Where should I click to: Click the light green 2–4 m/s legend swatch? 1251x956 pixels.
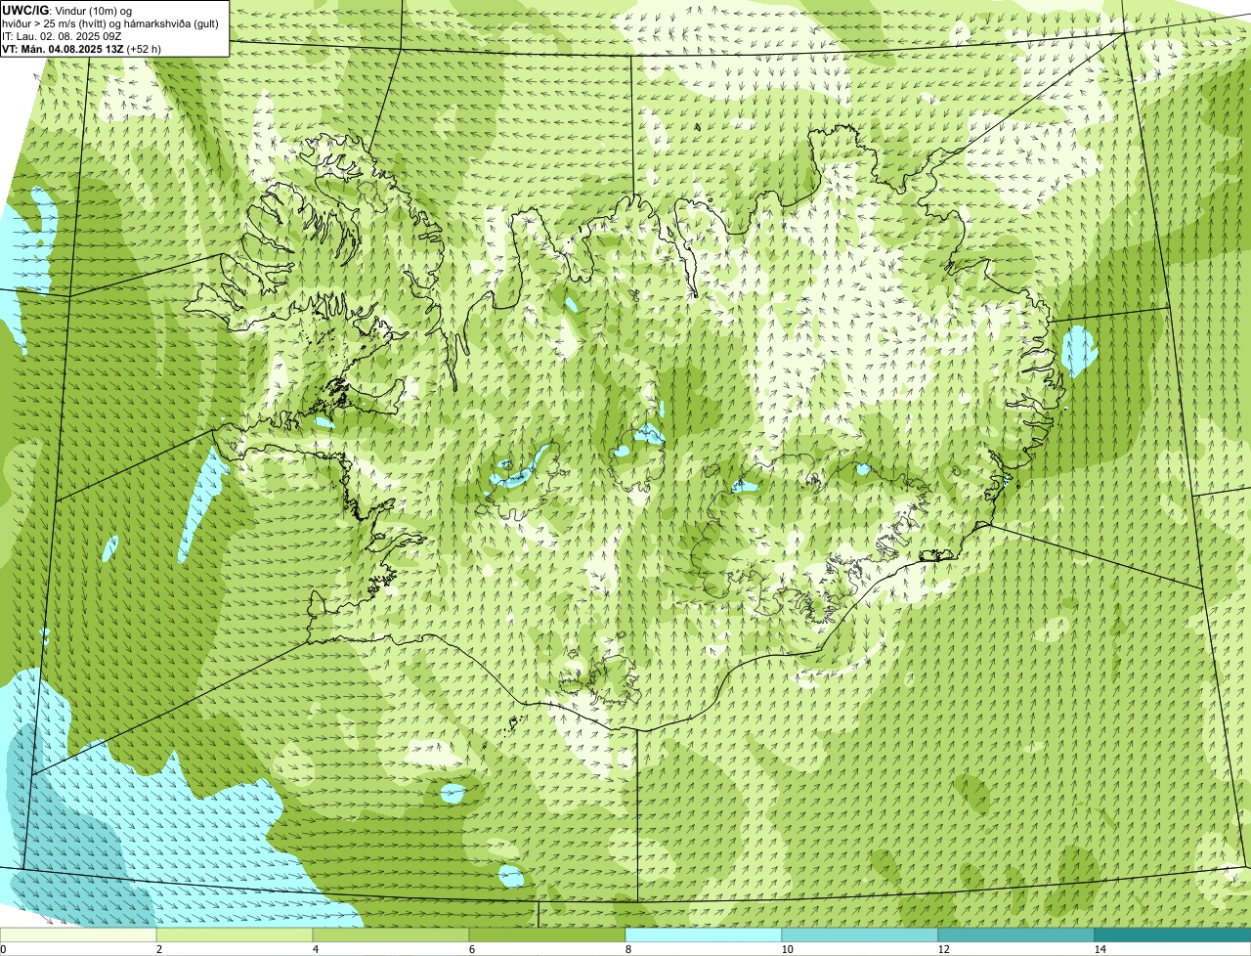pyautogui.click(x=235, y=934)
